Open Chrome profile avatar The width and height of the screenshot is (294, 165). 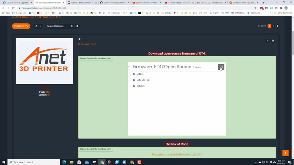coord(286,8)
